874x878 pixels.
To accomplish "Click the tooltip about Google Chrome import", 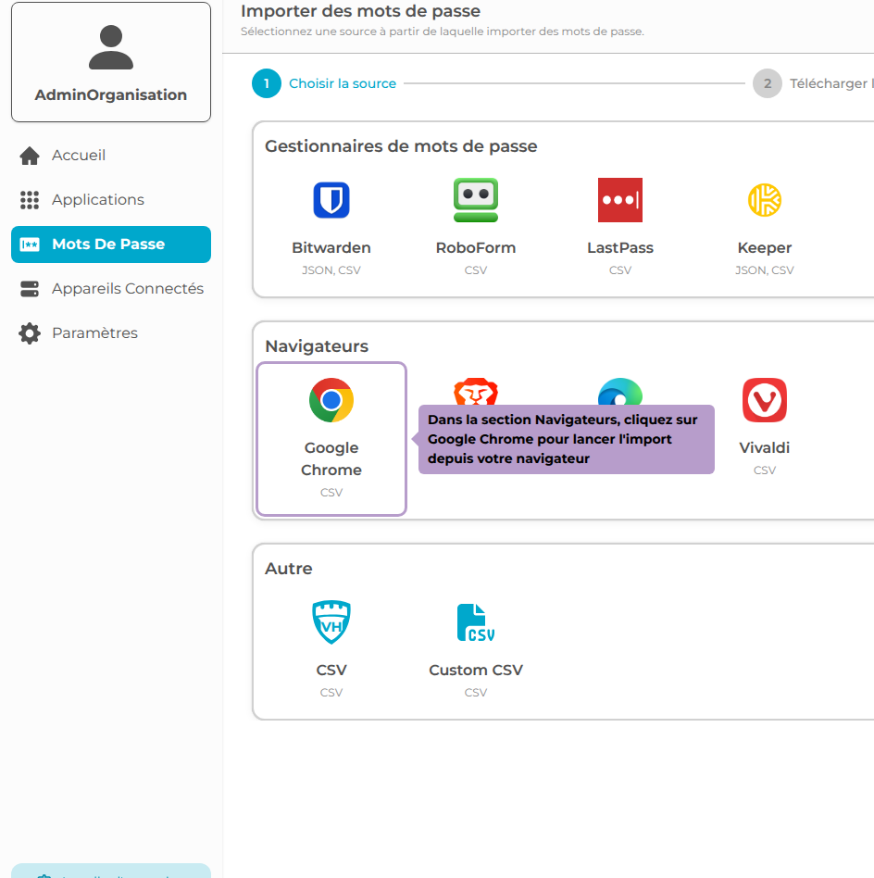I will coord(566,439).
